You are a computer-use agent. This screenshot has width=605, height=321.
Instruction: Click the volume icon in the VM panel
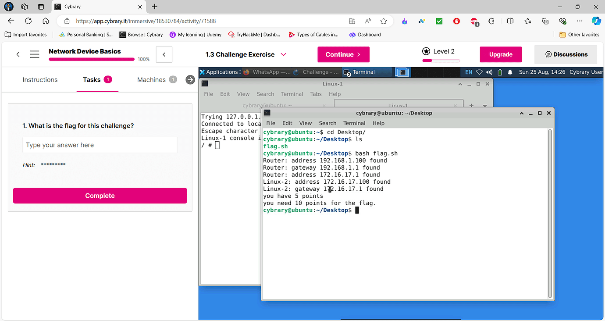coord(489,72)
